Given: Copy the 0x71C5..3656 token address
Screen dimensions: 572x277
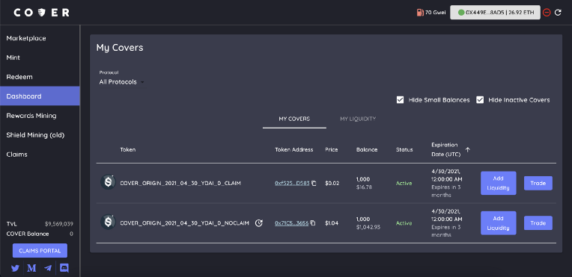Looking at the screenshot, I should [x=313, y=222].
